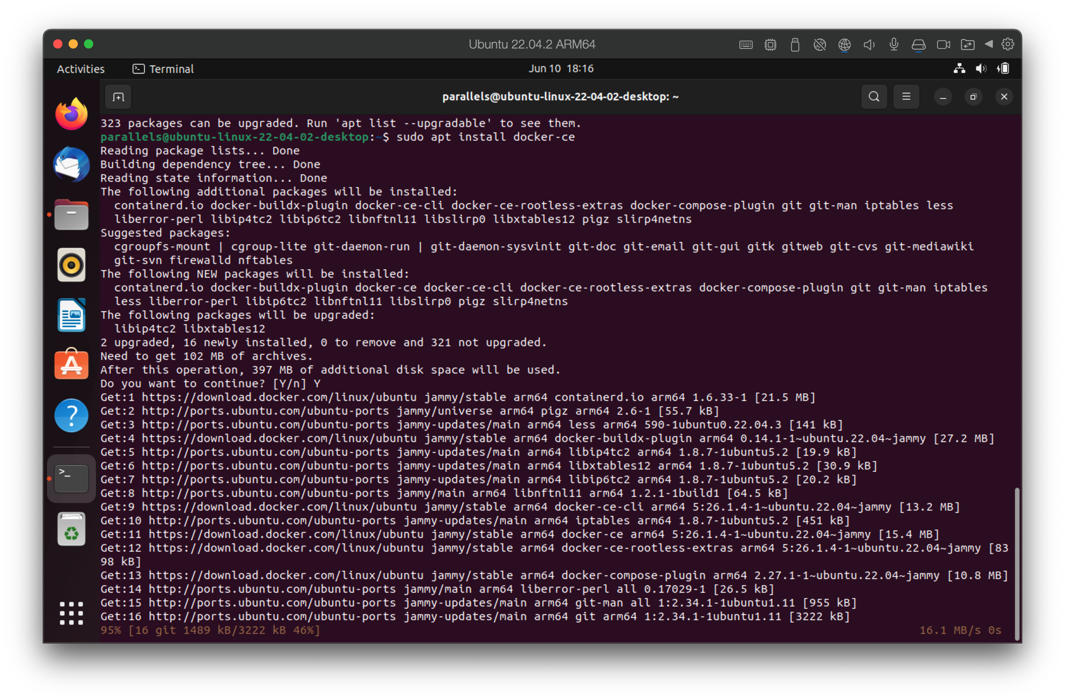Click 'Reading package lists... Done' line
The width and height of the screenshot is (1065, 700).
click(x=200, y=150)
